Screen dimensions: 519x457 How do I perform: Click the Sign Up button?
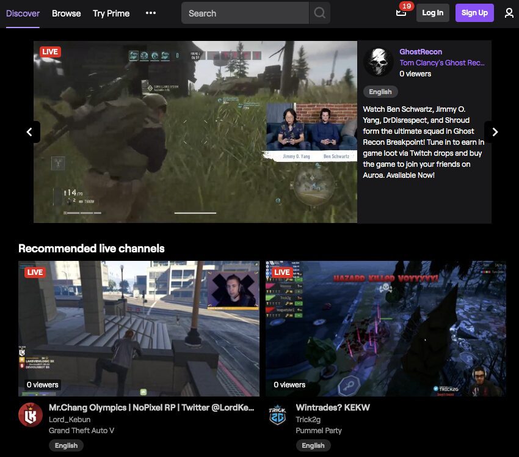pyautogui.click(x=474, y=13)
